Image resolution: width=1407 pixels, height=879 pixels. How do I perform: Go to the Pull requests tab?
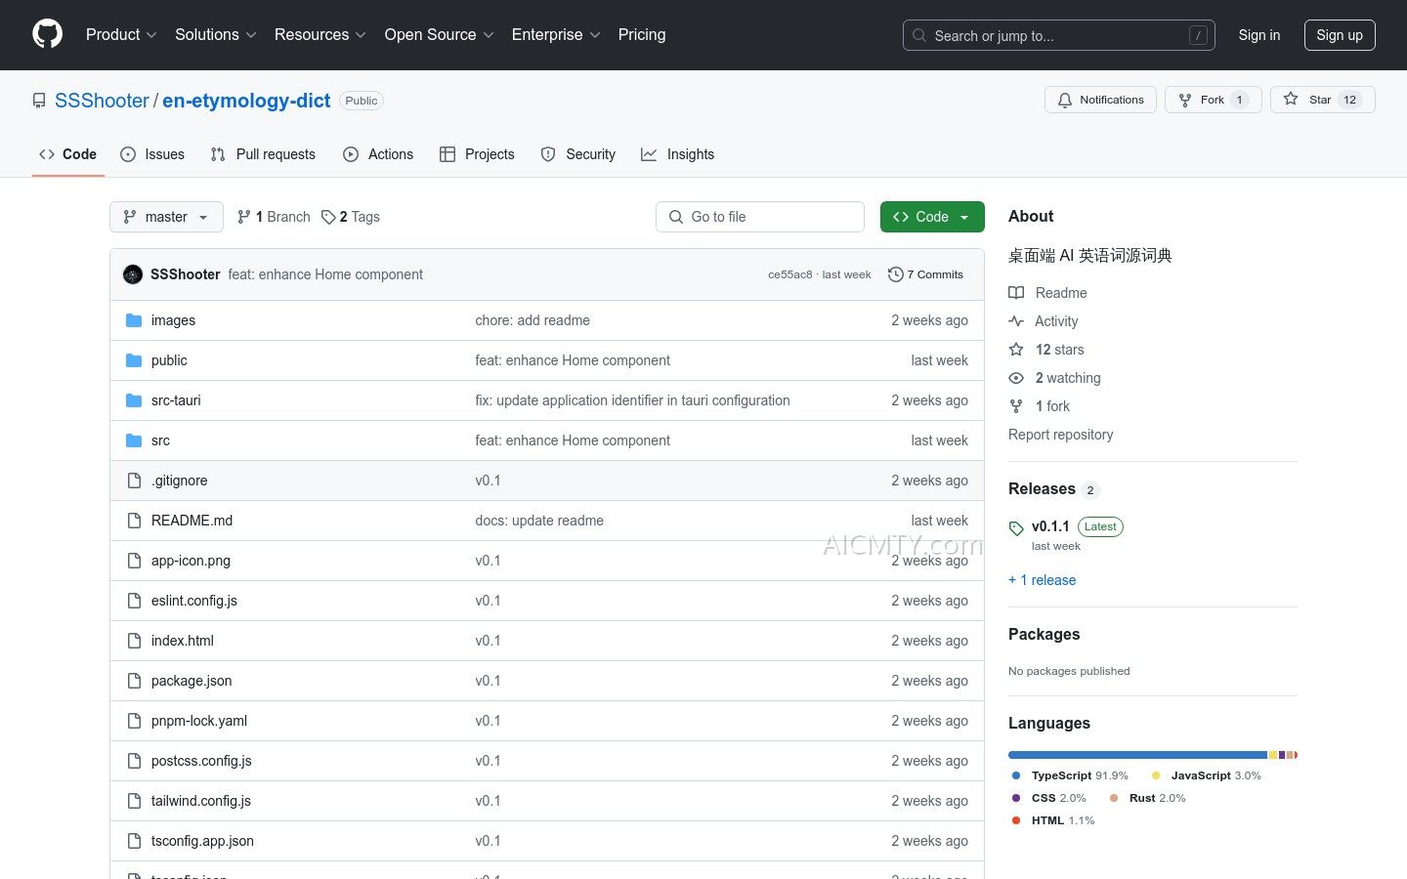[x=263, y=154]
